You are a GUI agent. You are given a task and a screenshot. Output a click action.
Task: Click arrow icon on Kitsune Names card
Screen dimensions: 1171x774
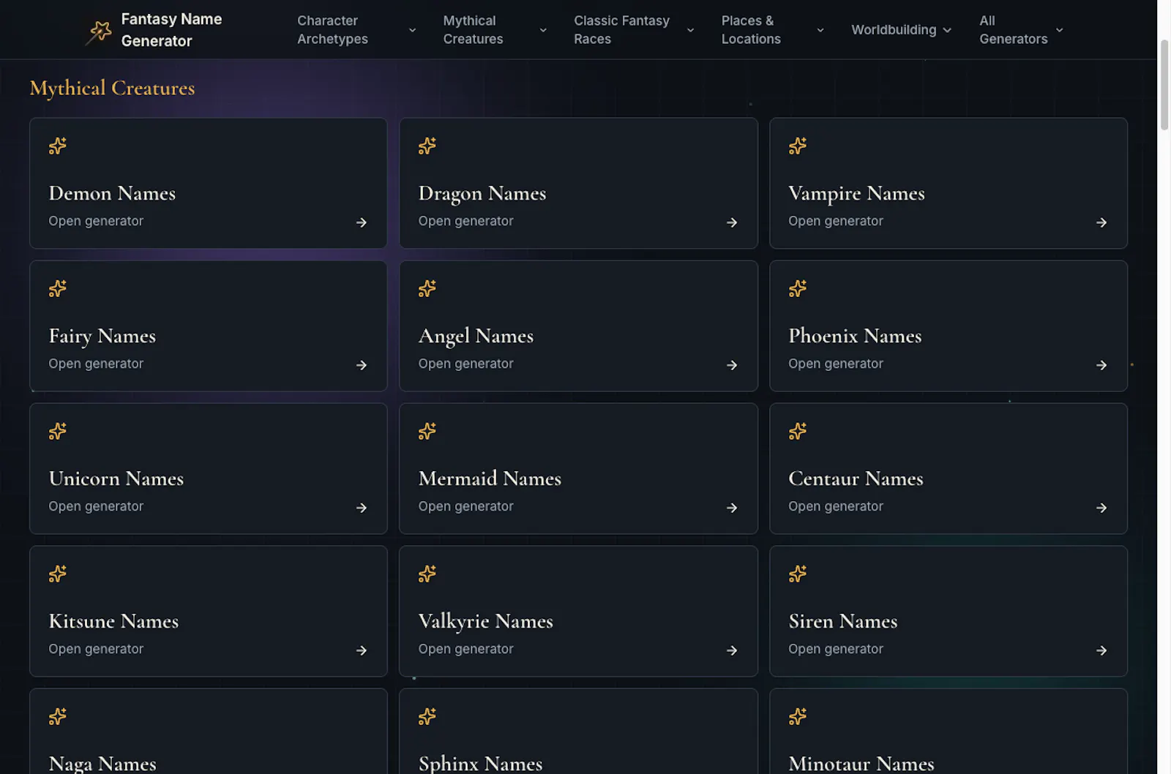[x=362, y=650]
